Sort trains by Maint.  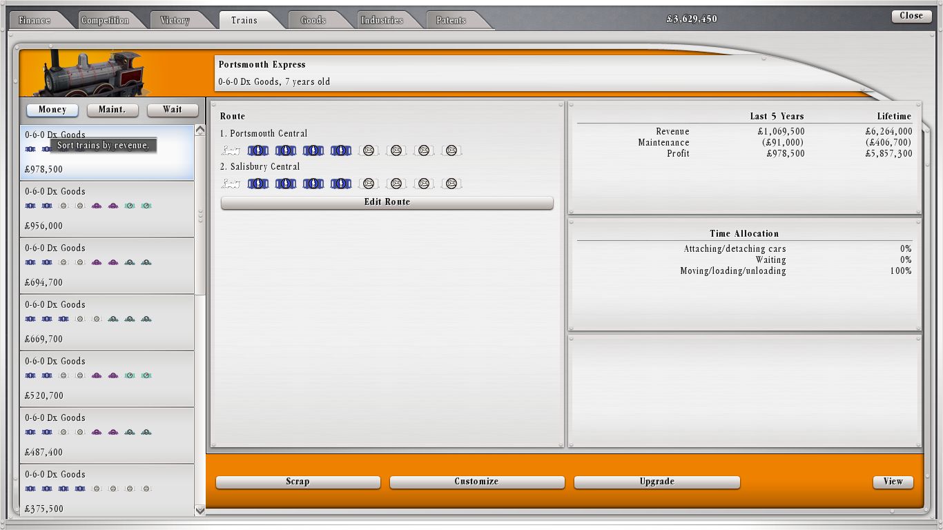click(113, 110)
